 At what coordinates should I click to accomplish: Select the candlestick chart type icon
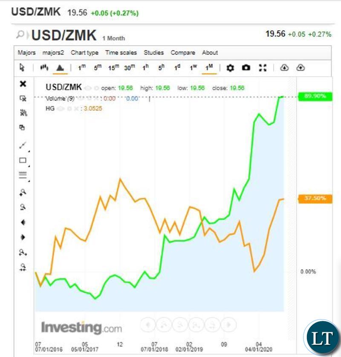[x=44, y=67]
